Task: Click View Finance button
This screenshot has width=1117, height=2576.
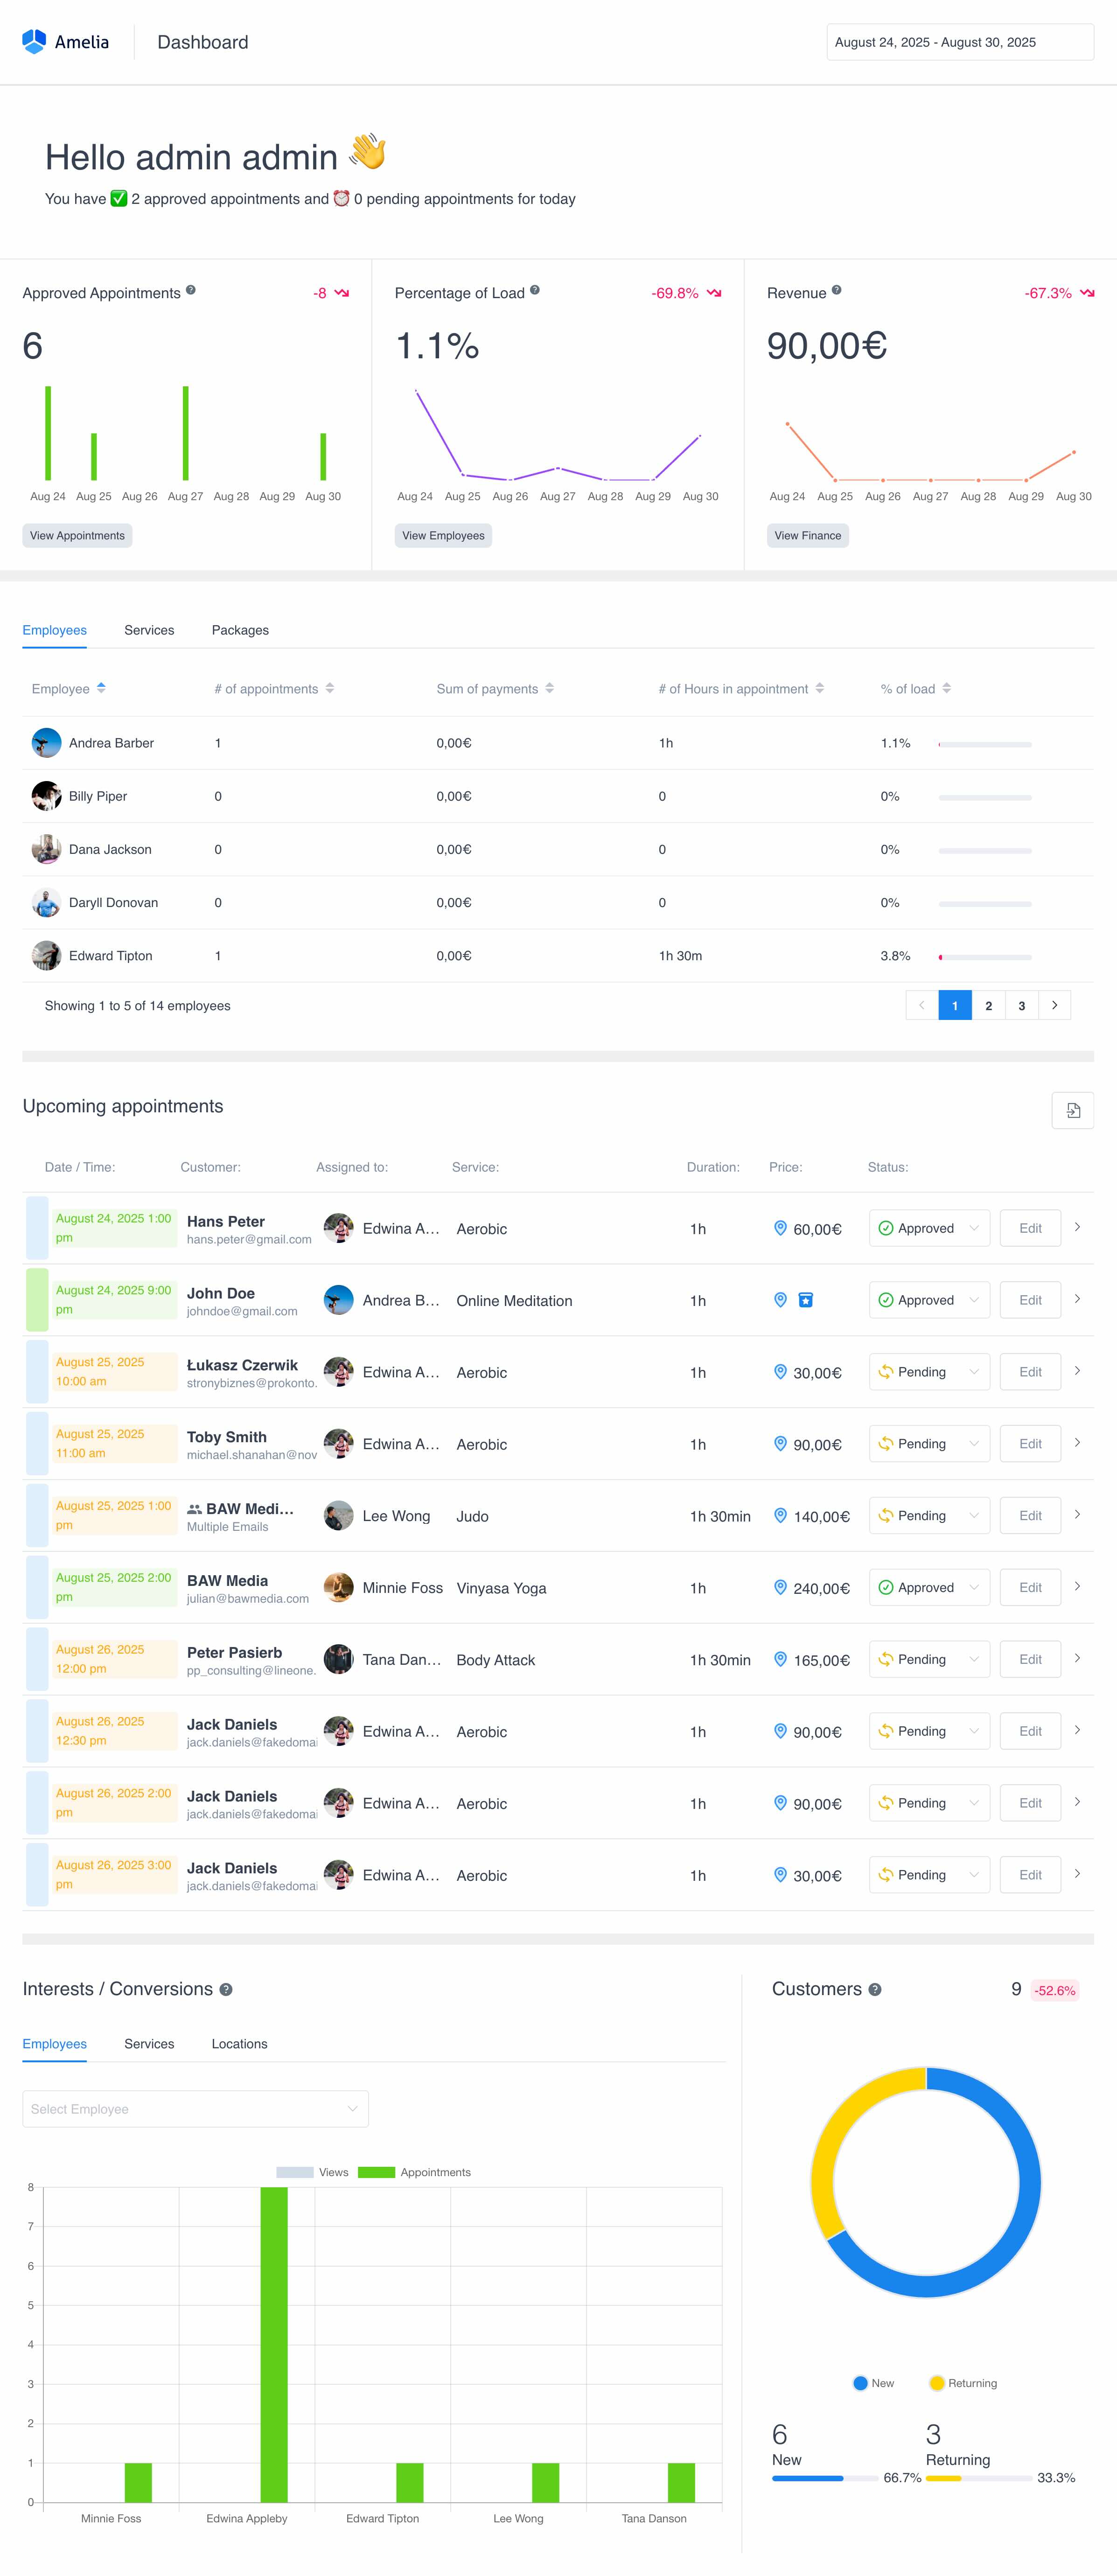Action: click(x=808, y=536)
